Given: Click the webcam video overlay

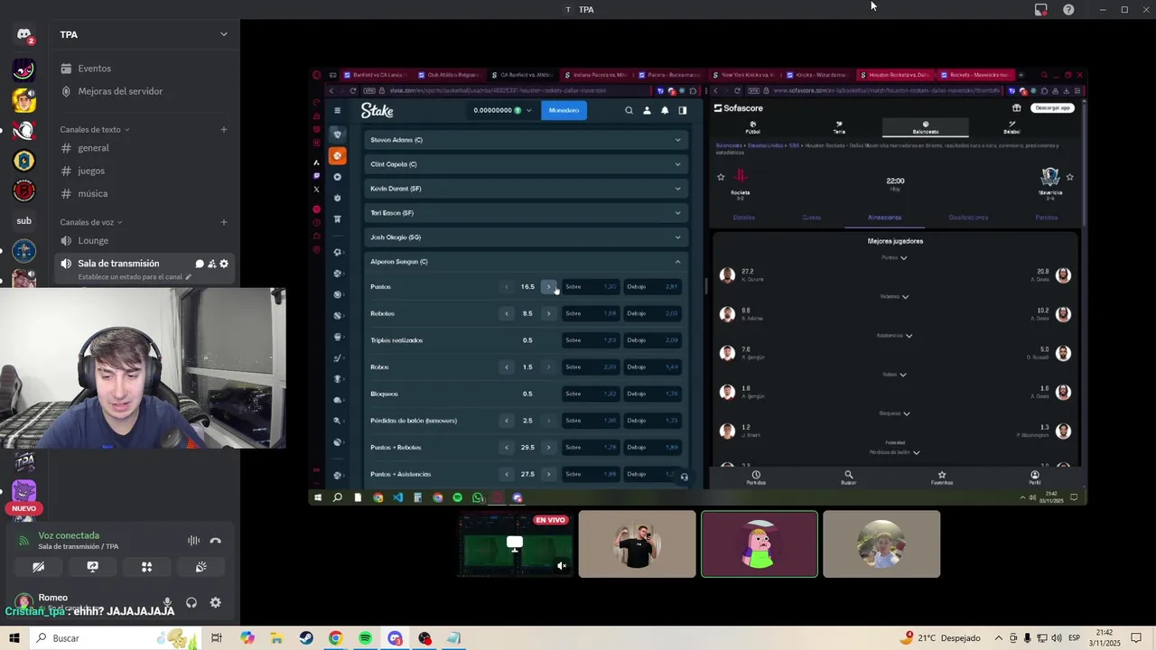Looking at the screenshot, I should [143, 368].
